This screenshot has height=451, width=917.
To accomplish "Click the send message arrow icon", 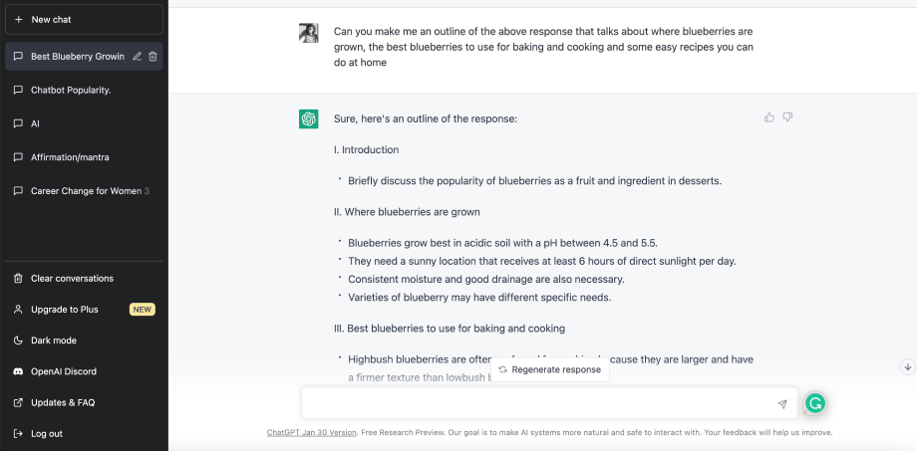I will [x=782, y=404].
